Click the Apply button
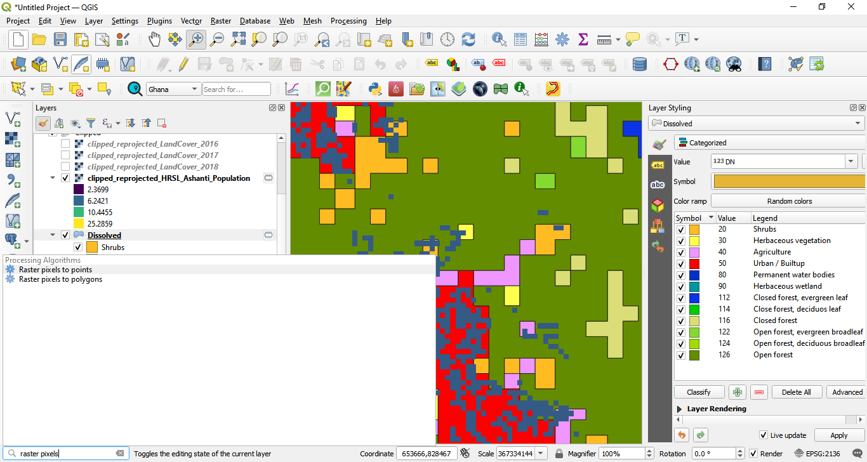 (x=839, y=435)
